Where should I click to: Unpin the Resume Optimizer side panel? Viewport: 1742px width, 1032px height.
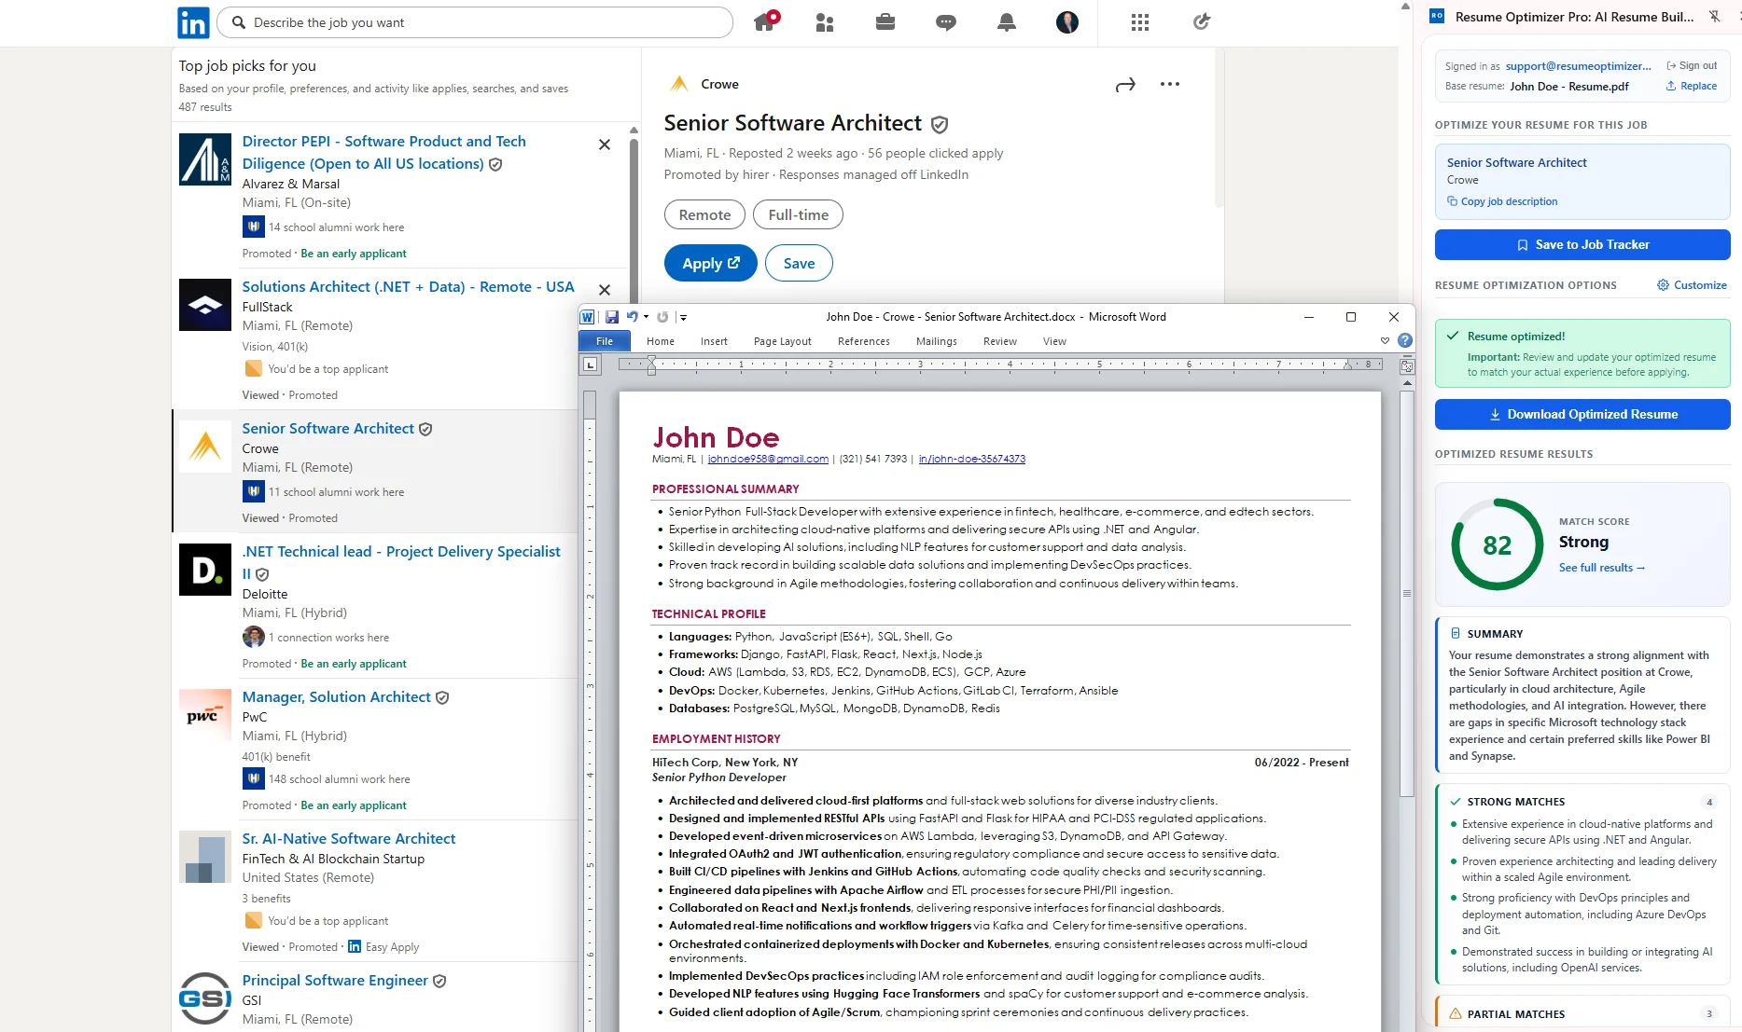click(x=1714, y=17)
